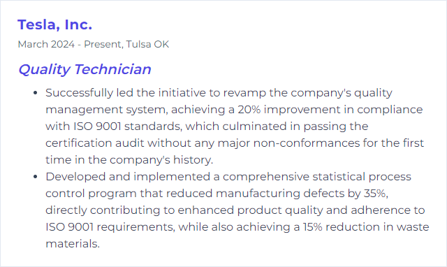
Task: Click the 'ISO 9001 requirements' text in second bullet
Action: coord(110,227)
